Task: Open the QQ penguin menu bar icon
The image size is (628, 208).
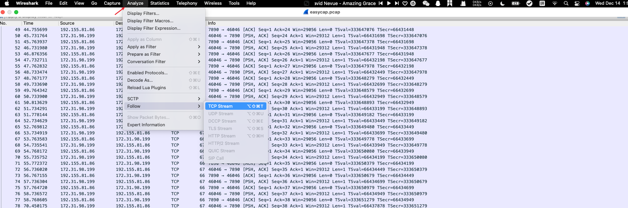Action: [438, 3]
